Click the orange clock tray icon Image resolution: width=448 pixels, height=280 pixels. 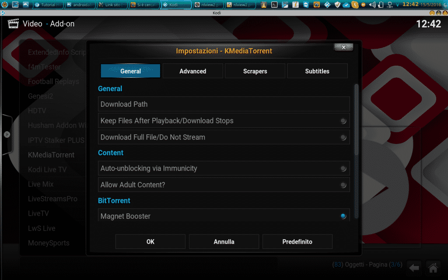[355, 4]
